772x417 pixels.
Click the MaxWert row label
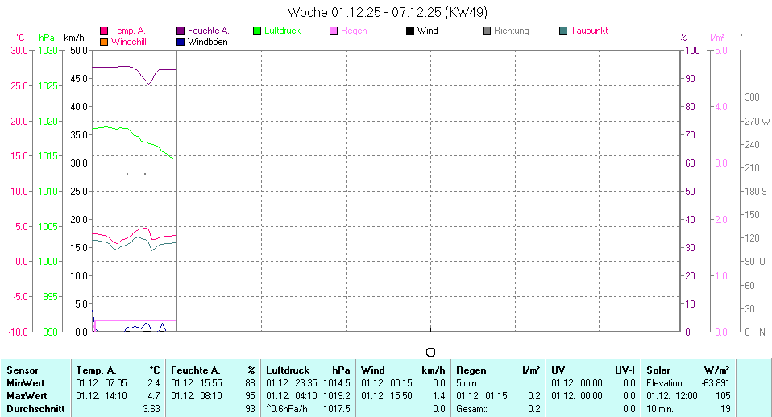click(27, 395)
